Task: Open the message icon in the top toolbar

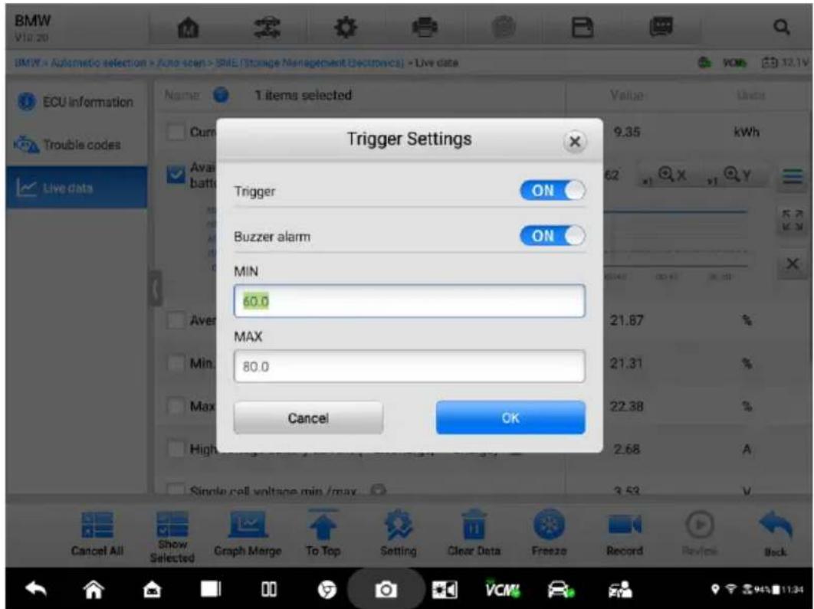Action: point(661,27)
